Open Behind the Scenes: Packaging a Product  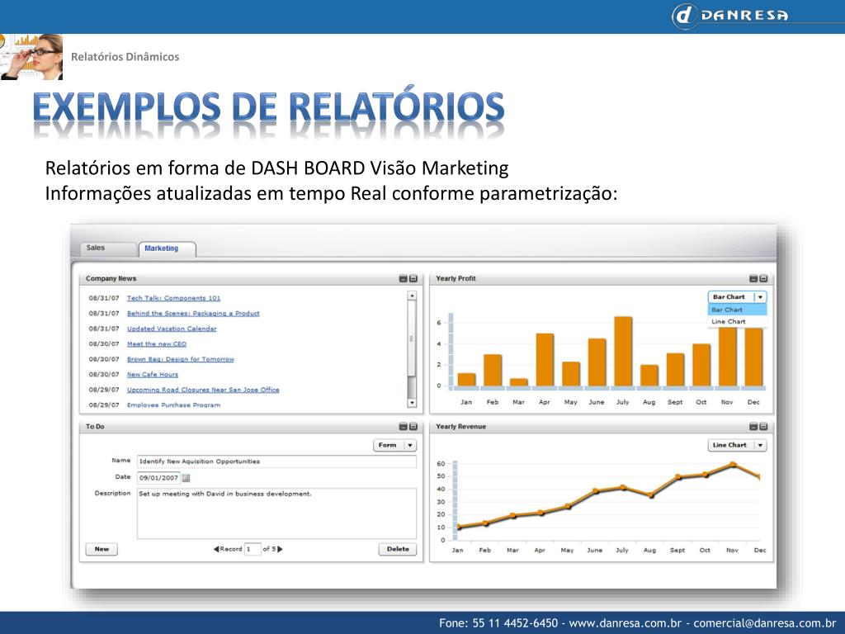point(193,313)
